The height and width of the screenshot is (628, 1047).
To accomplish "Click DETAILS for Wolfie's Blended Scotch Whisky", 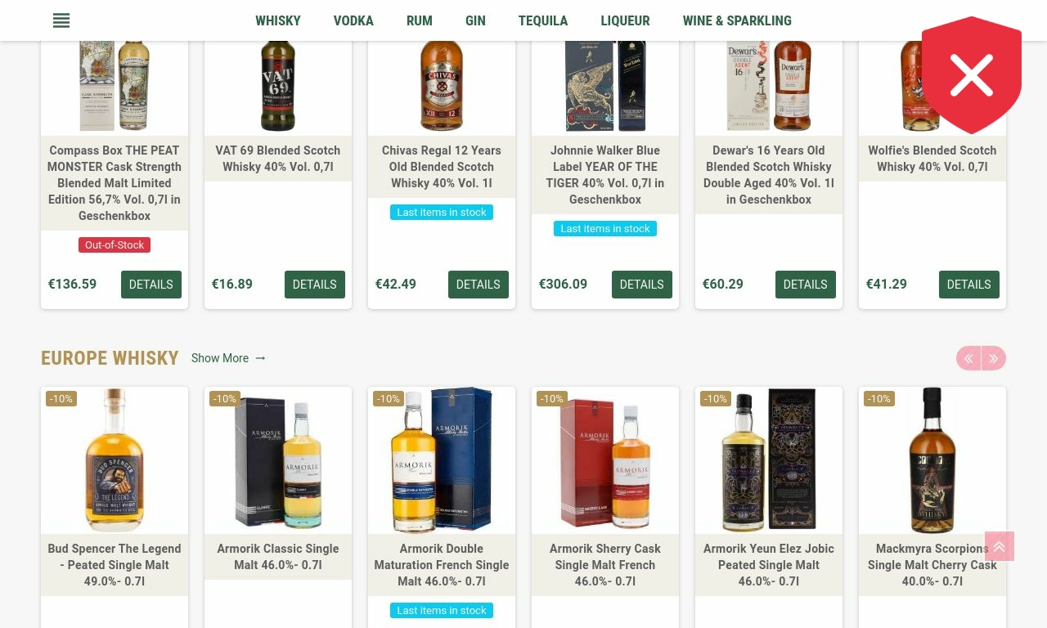I will tap(969, 285).
